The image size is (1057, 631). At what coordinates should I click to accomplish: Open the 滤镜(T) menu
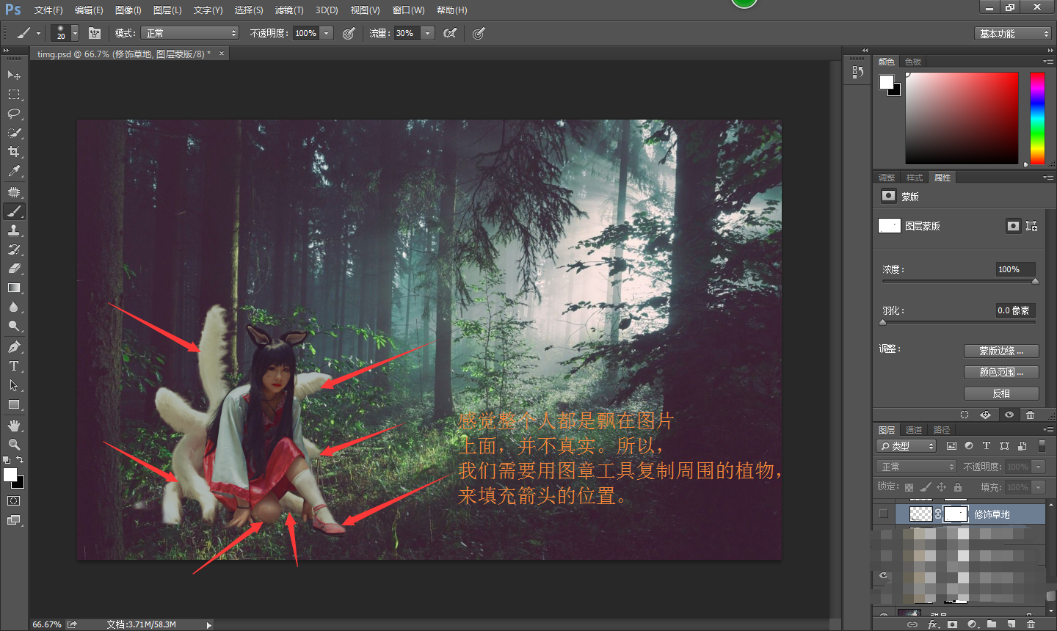(289, 10)
